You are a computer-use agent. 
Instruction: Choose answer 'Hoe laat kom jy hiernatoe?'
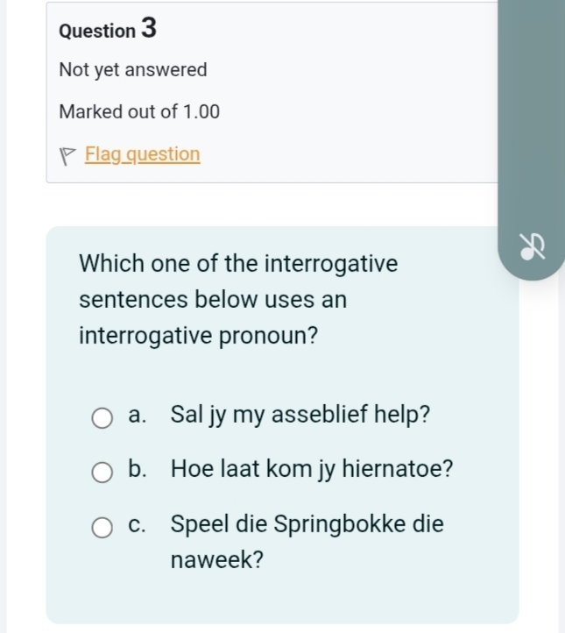312,469
